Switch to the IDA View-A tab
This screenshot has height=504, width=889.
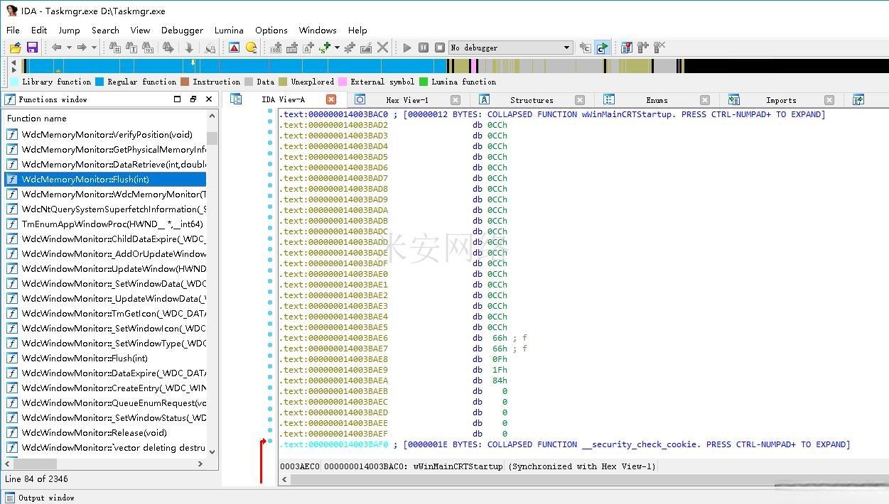pos(283,100)
